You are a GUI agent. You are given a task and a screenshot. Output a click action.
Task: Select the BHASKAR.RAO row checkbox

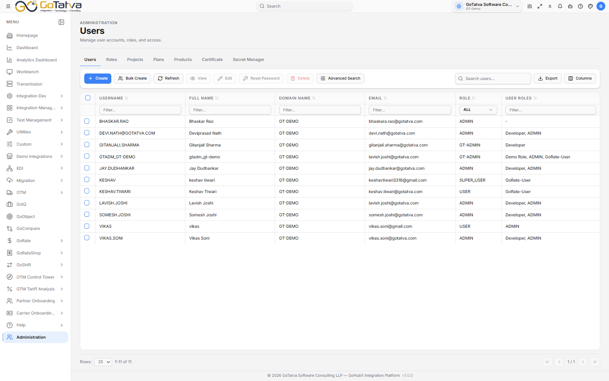[x=87, y=121]
